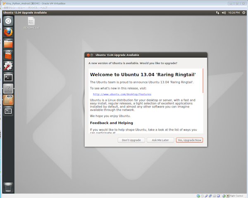Click the keyboard capture host key icon
Viewport: 248px width, 198px height.
pyautogui.click(x=228, y=196)
